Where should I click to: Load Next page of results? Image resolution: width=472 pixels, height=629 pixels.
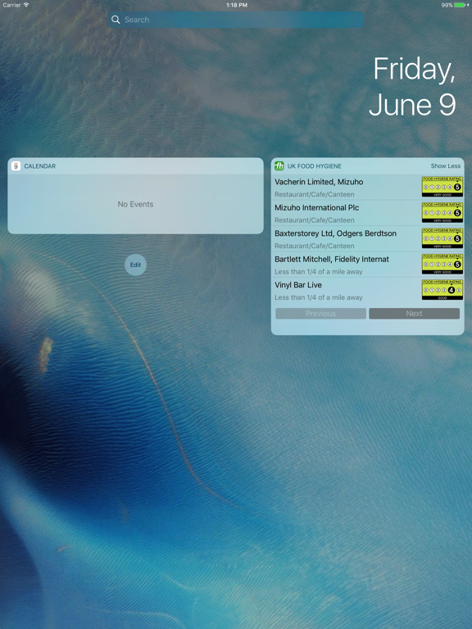pos(414,314)
